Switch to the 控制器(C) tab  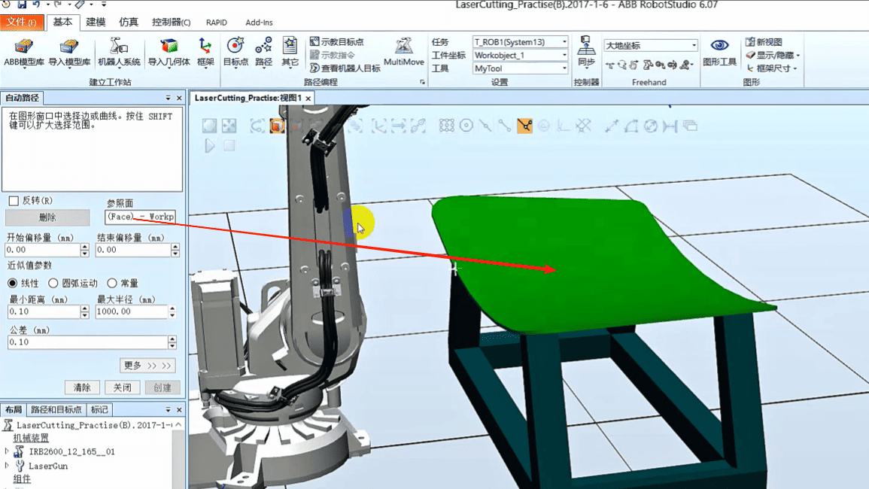(x=172, y=22)
